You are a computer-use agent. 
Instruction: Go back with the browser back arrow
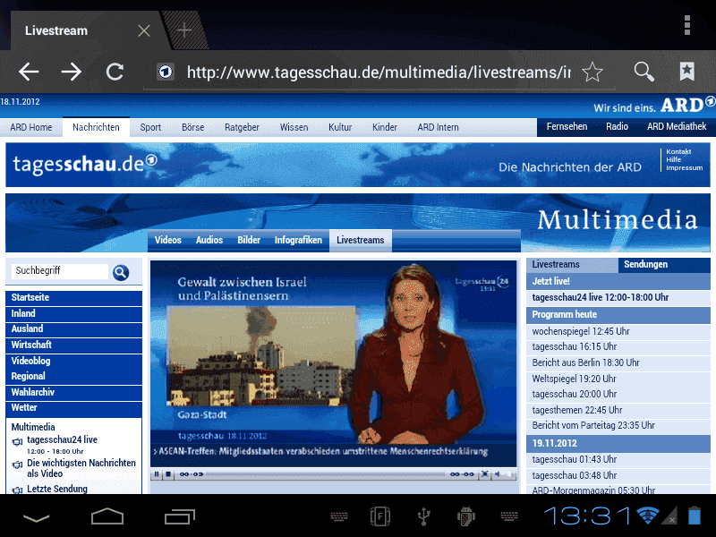click(x=29, y=72)
